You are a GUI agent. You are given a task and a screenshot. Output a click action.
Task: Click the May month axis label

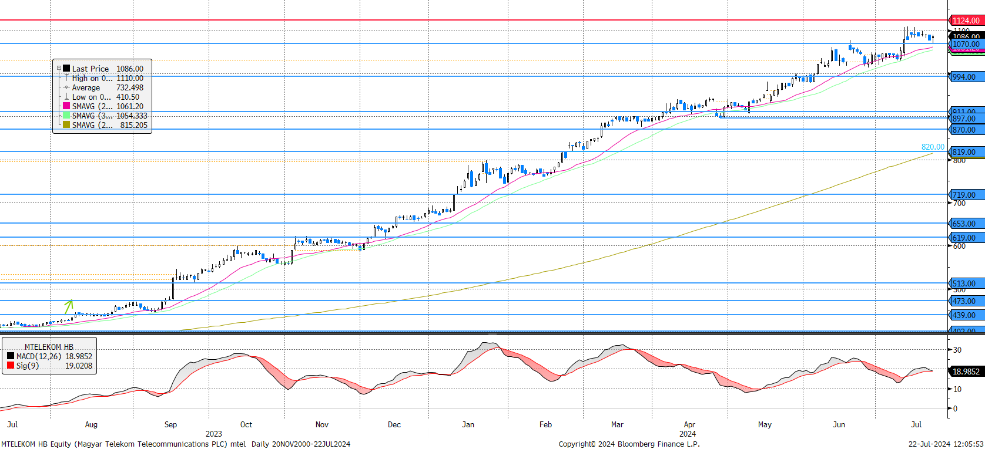(765, 424)
